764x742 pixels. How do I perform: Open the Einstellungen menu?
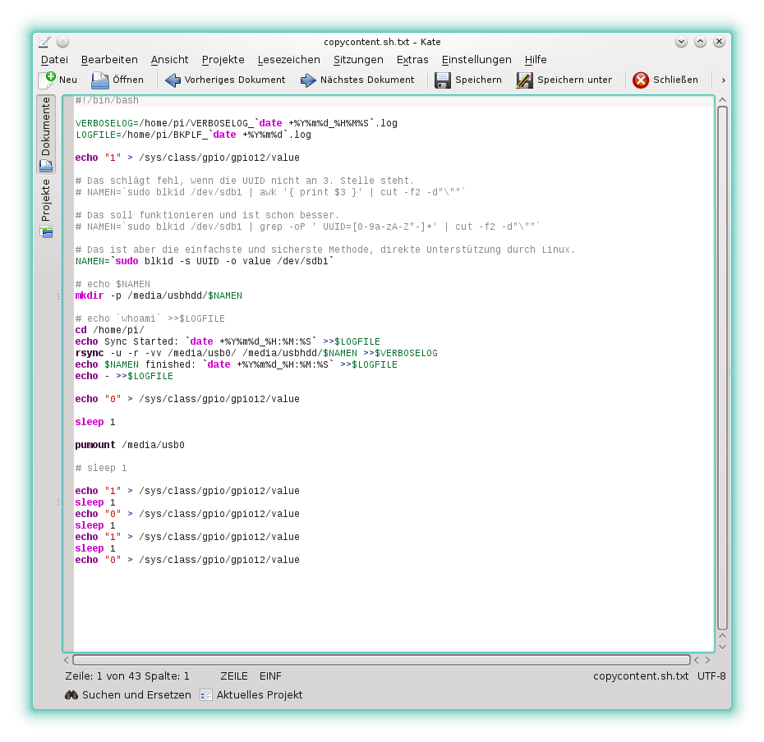(476, 59)
